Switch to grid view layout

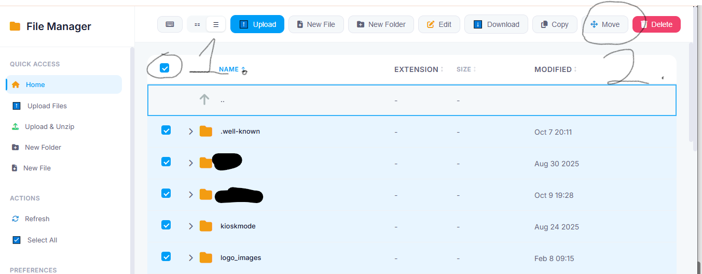[x=197, y=24]
